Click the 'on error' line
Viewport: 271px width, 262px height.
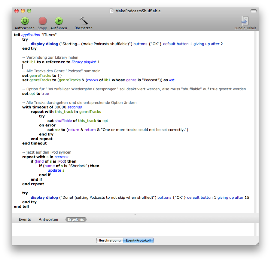(x=47, y=125)
